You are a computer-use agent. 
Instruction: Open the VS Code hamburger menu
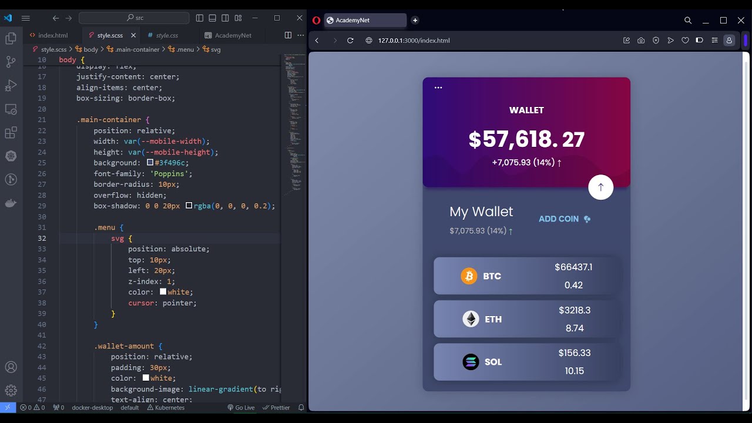click(x=26, y=18)
